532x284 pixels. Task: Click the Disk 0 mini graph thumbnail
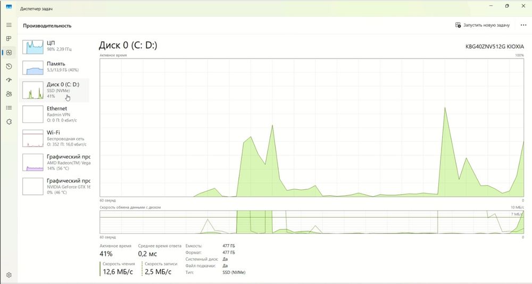tap(33, 90)
